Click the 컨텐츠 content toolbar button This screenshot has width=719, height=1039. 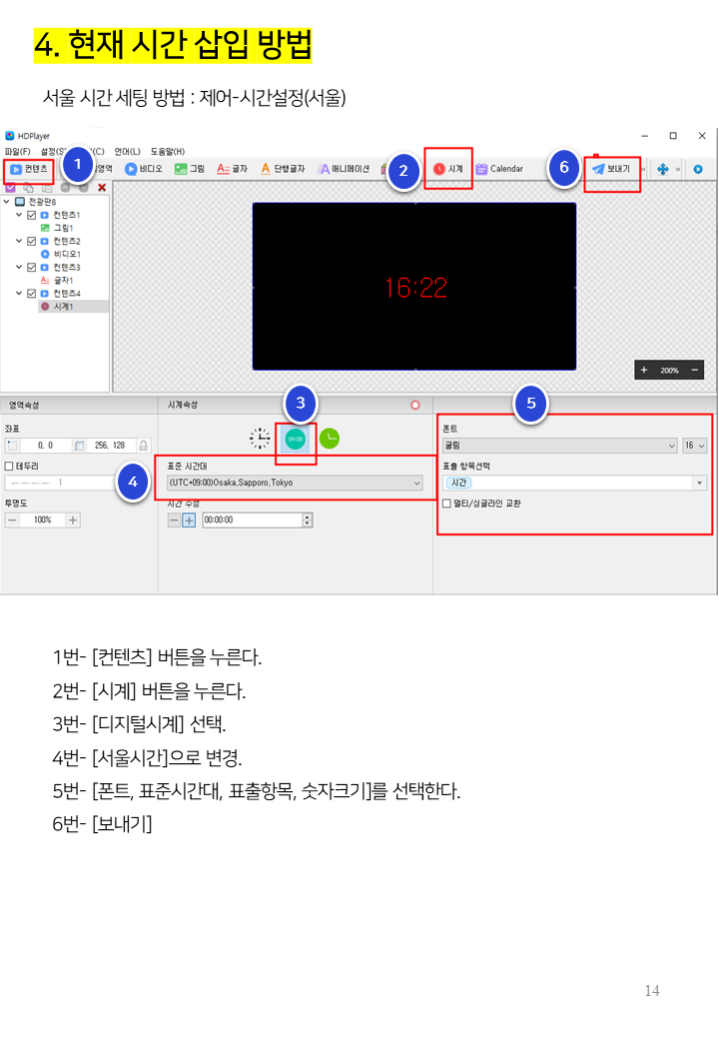[x=29, y=170]
